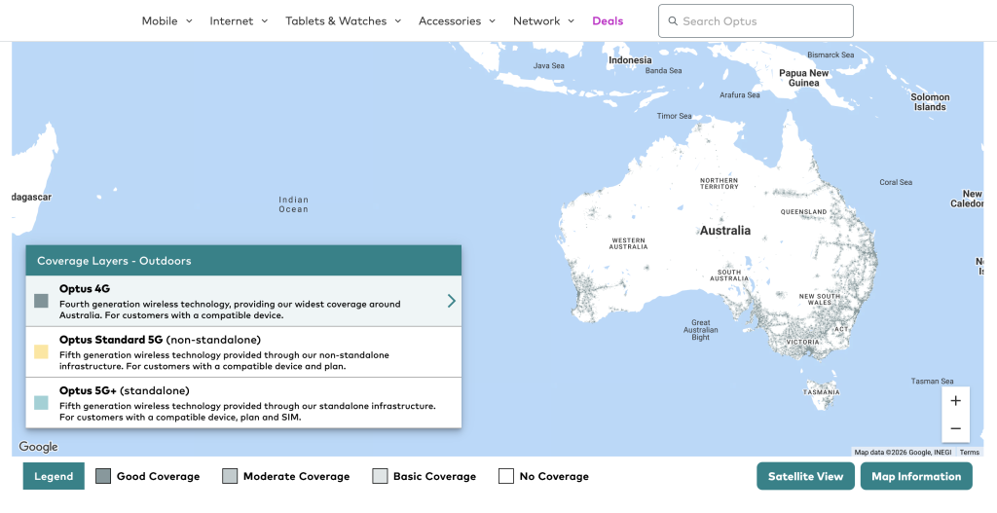The image size is (997, 513).
Task: Go to Deals page
Action: click(608, 21)
